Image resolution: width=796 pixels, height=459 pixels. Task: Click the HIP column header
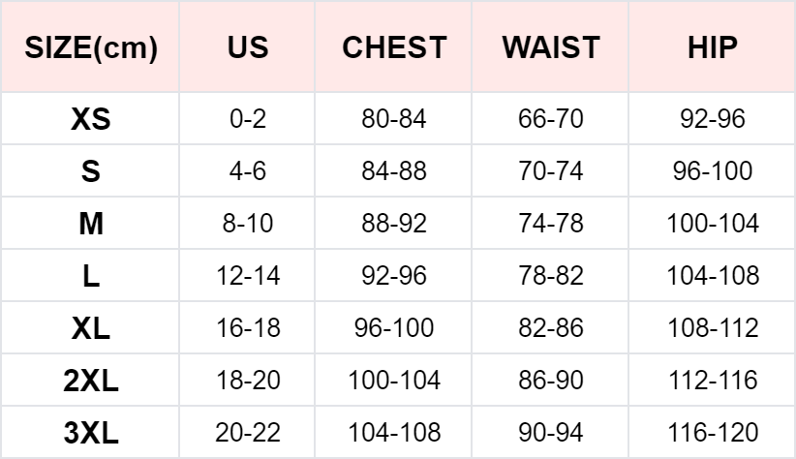point(713,47)
